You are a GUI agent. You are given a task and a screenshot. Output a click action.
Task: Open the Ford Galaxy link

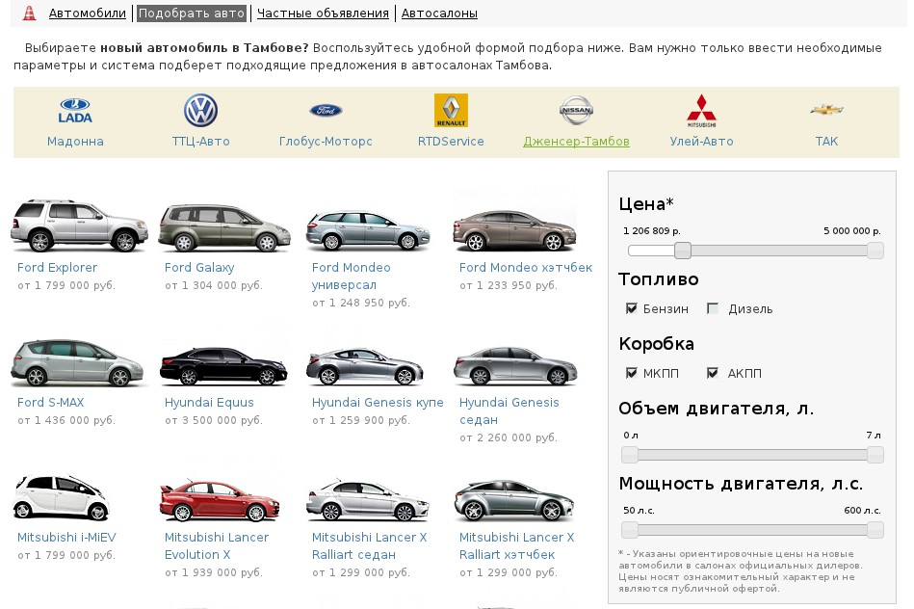click(x=199, y=267)
